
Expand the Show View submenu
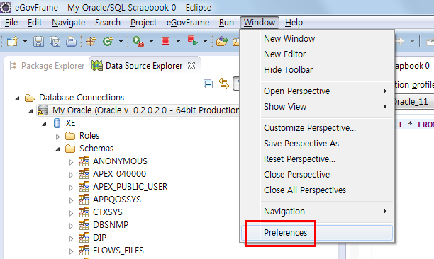coord(317,106)
